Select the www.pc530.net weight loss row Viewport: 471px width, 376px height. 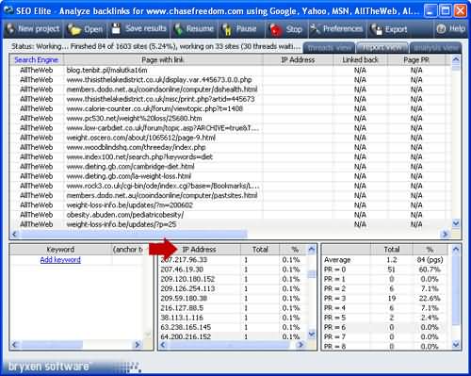231,119
